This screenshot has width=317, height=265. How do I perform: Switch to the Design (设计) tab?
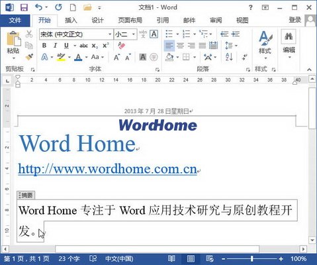pos(97,21)
